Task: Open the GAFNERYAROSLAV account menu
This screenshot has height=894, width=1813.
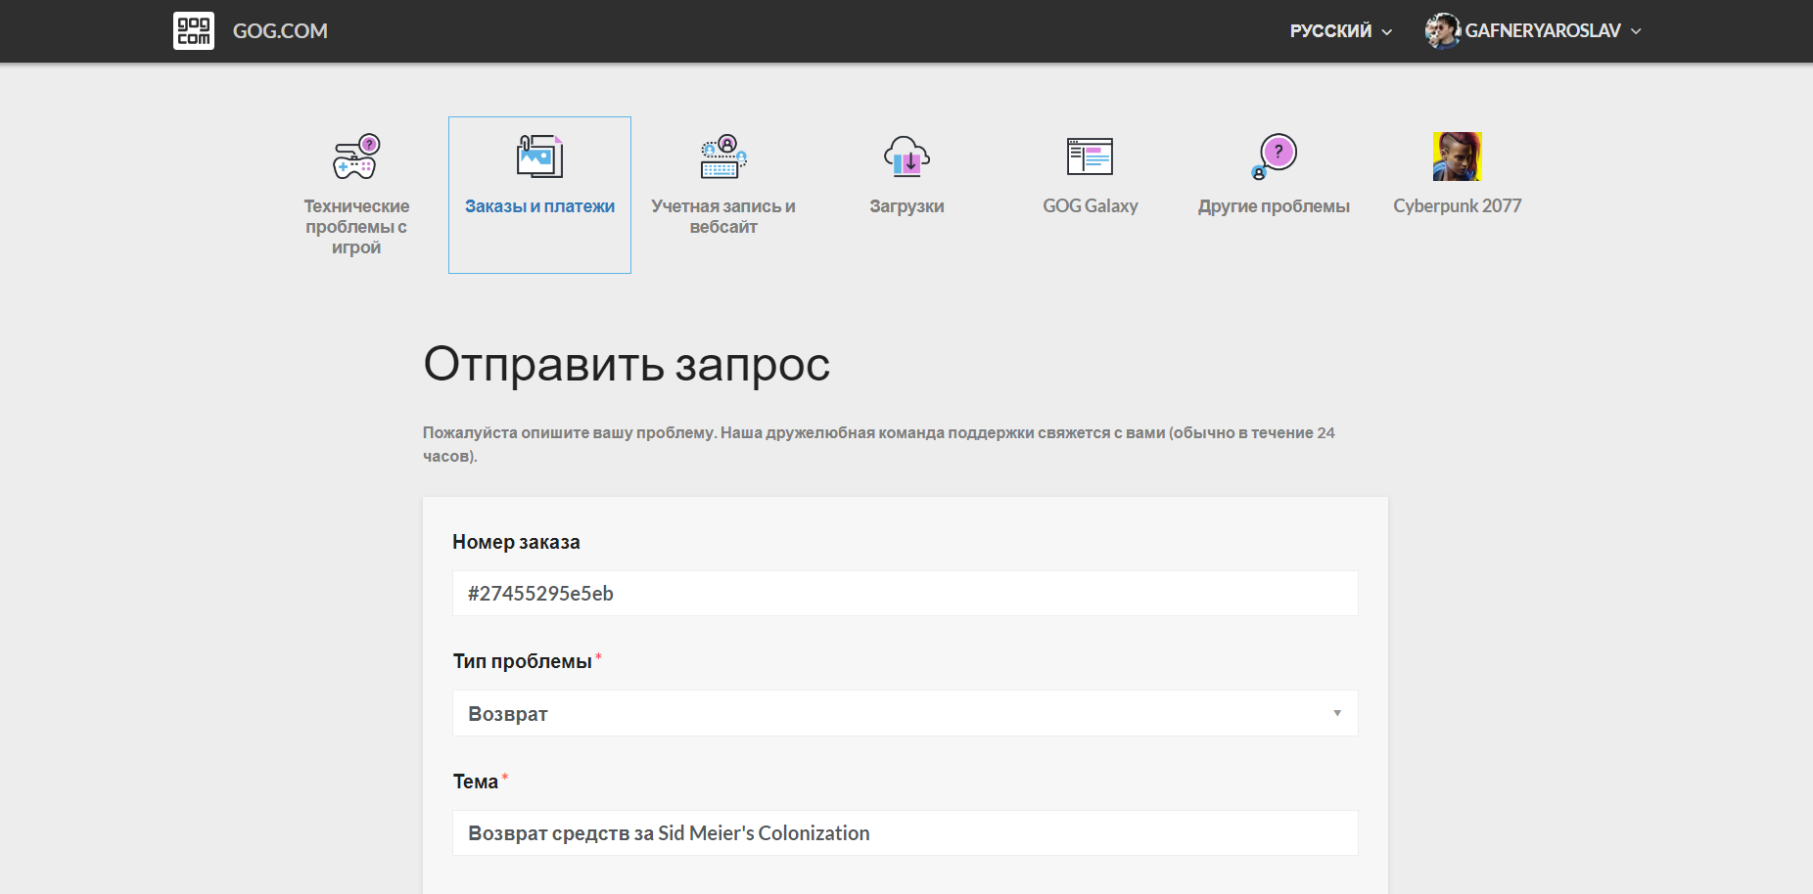Action: coord(1553,30)
